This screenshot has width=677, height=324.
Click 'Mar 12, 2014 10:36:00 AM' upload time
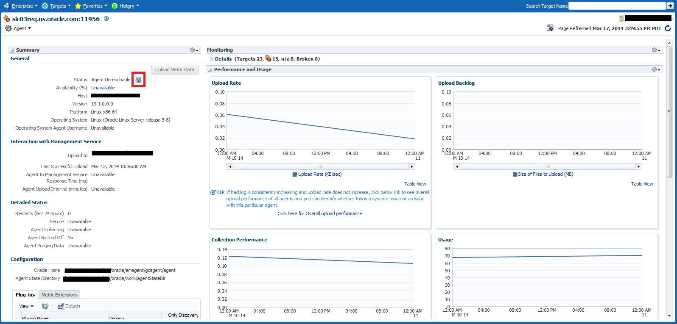tap(119, 166)
